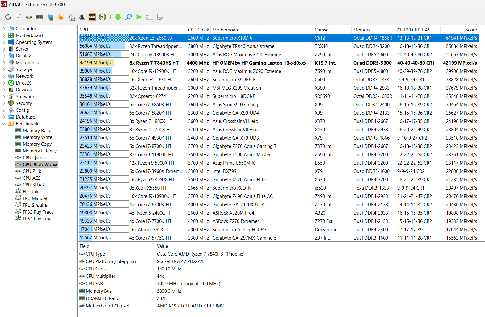Screen dimensions: 485x317
Task: Expand the Network tree node
Action: pos(4,76)
